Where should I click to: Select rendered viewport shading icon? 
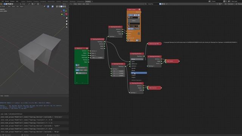pyautogui.click(x=65, y=6)
